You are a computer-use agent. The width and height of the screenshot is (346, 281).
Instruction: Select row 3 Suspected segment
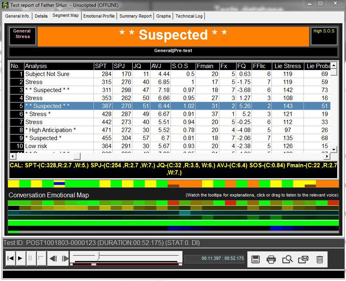[170, 90]
